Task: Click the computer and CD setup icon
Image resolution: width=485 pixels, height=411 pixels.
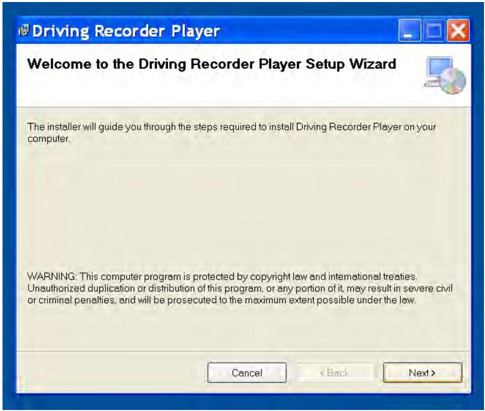Action: pyautogui.click(x=445, y=75)
